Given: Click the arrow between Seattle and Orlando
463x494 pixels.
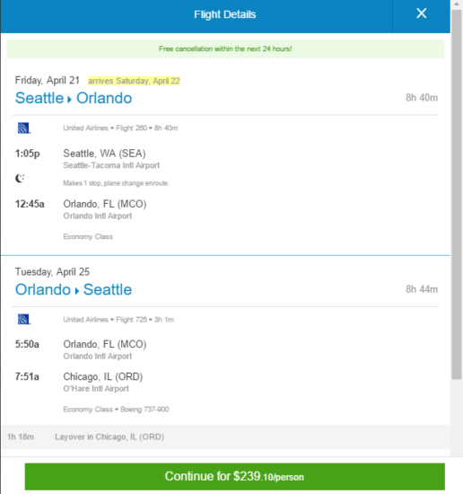Looking at the screenshot, I should (x=70, y=100).
